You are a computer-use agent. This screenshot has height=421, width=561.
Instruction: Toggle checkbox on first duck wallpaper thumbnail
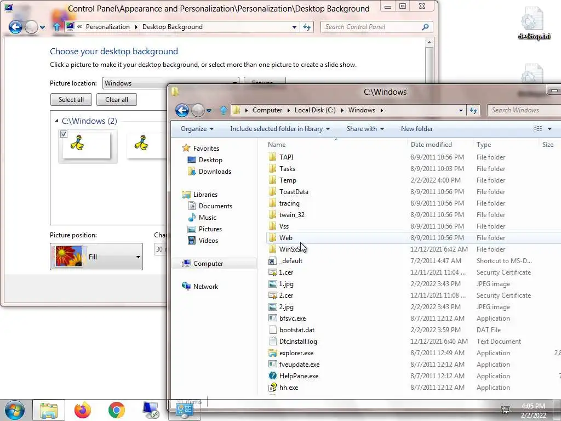tap(64, 134)
